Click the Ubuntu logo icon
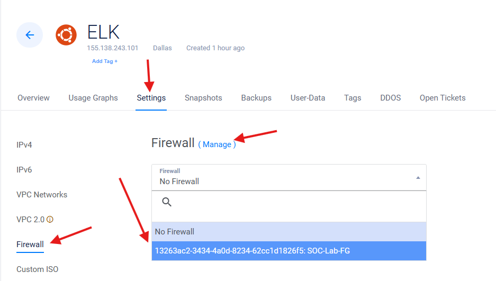496x281 pixels. [66, 35]
